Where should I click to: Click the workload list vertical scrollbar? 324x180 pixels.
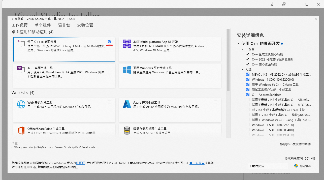pyautogui.click(x=229, y=61)
